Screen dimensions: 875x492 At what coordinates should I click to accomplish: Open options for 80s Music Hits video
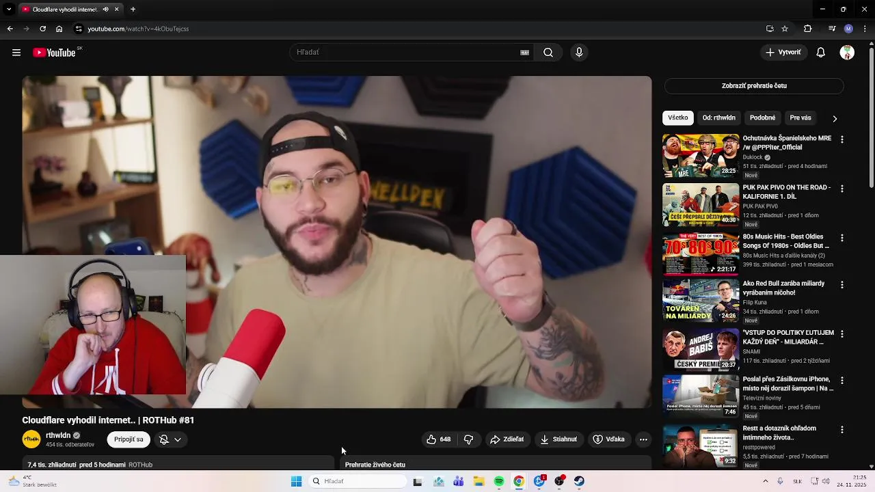coord(842,238)
